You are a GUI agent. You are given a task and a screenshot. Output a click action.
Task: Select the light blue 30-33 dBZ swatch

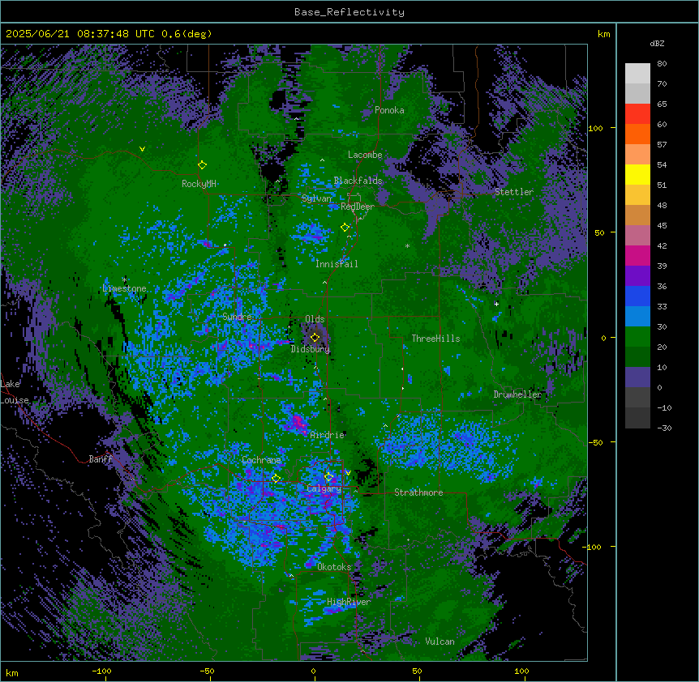pyautogui.click(x=637, y=317)
